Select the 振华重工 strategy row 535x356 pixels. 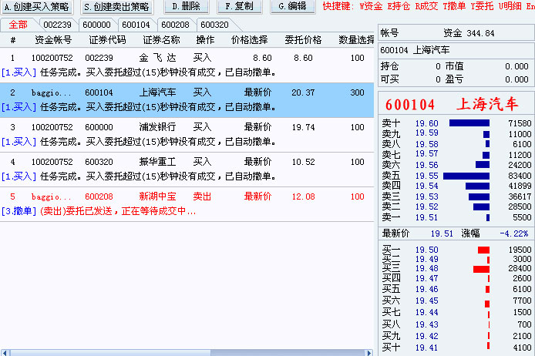click(159, 162)
